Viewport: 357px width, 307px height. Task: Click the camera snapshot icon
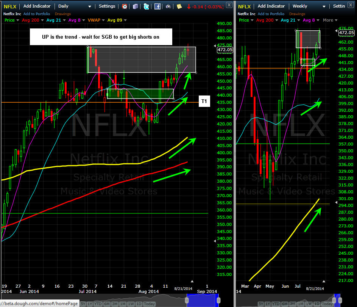coord(168,6)
